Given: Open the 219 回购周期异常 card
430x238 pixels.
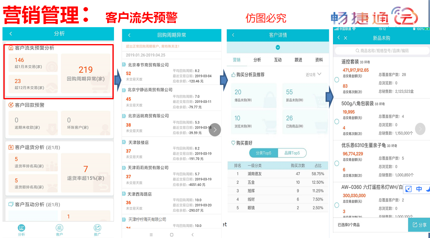Looking at the screenshot, I should [86, 73].
